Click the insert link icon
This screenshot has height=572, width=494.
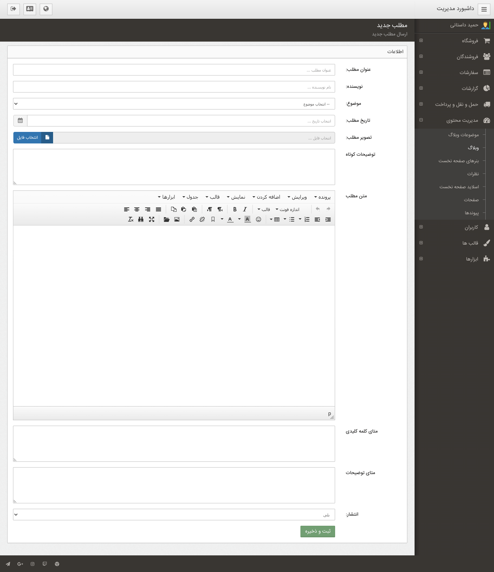192,219
